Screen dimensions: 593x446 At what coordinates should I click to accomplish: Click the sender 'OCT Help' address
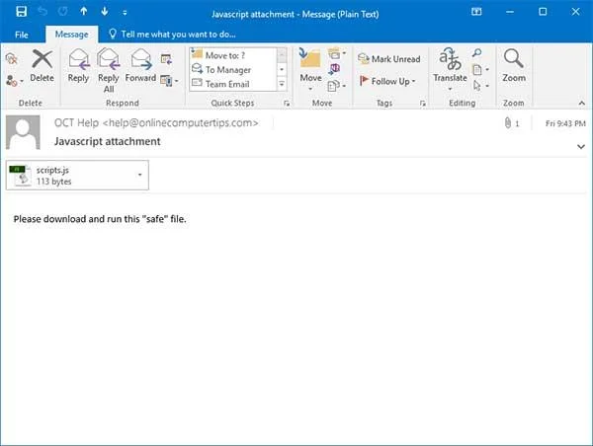(x=156, y=122)
